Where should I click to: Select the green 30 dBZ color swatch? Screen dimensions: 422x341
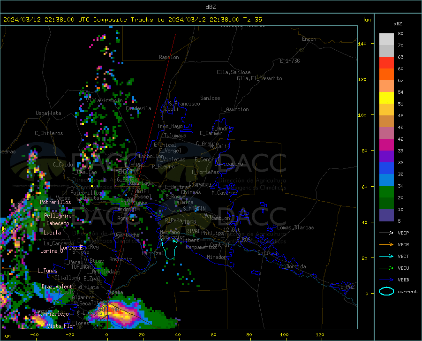386,192
